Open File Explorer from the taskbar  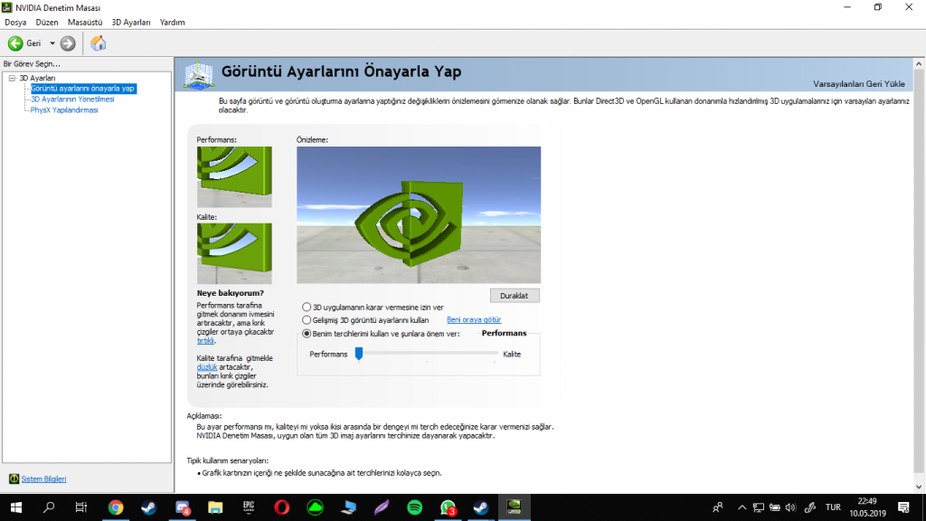(x=215, y=507)
